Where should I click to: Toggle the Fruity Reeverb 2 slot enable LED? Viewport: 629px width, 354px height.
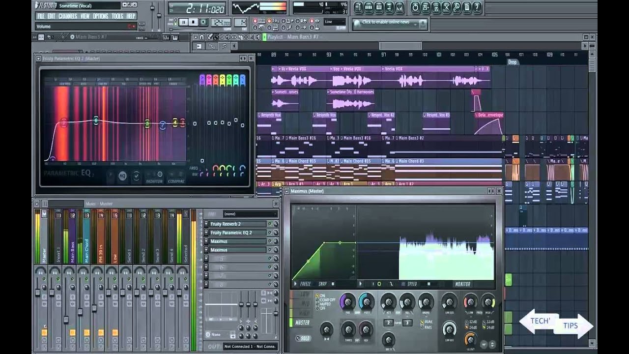click(x=270, y=224)
